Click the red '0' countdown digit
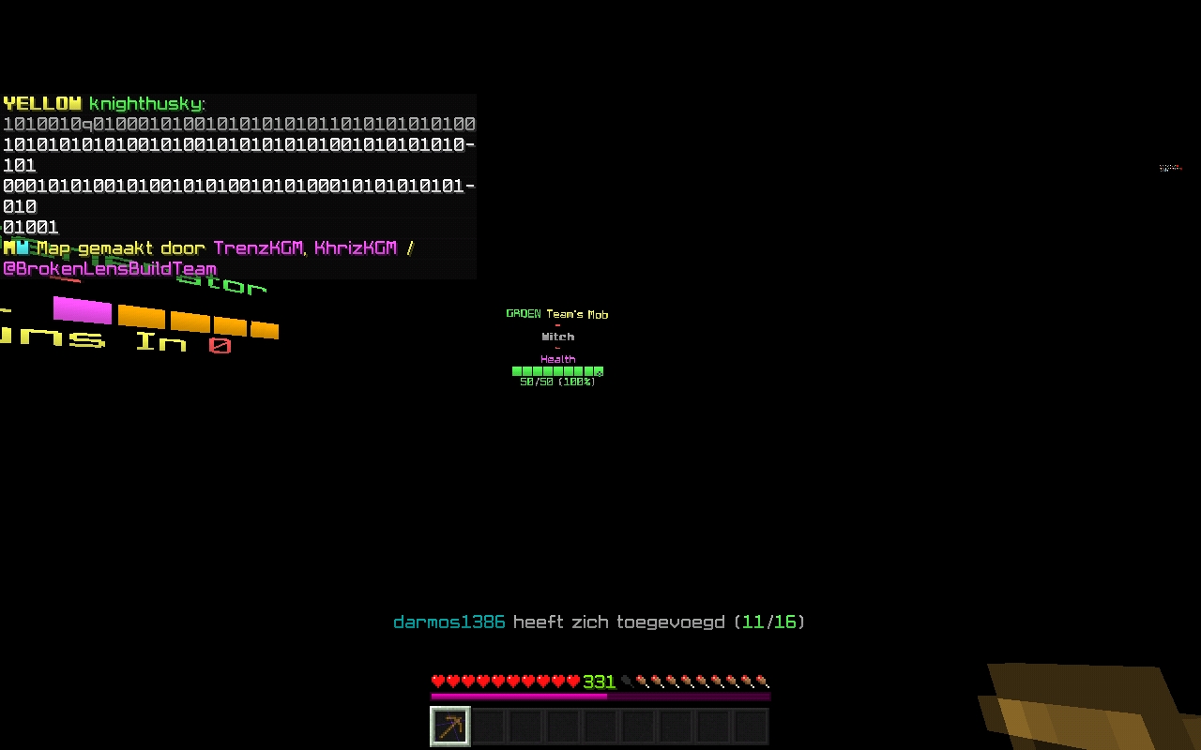 coord(220,346)
